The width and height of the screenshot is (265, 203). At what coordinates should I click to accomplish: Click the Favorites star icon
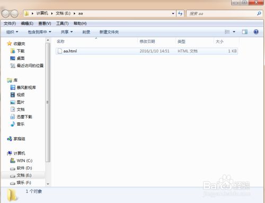[x=10, y=43]
